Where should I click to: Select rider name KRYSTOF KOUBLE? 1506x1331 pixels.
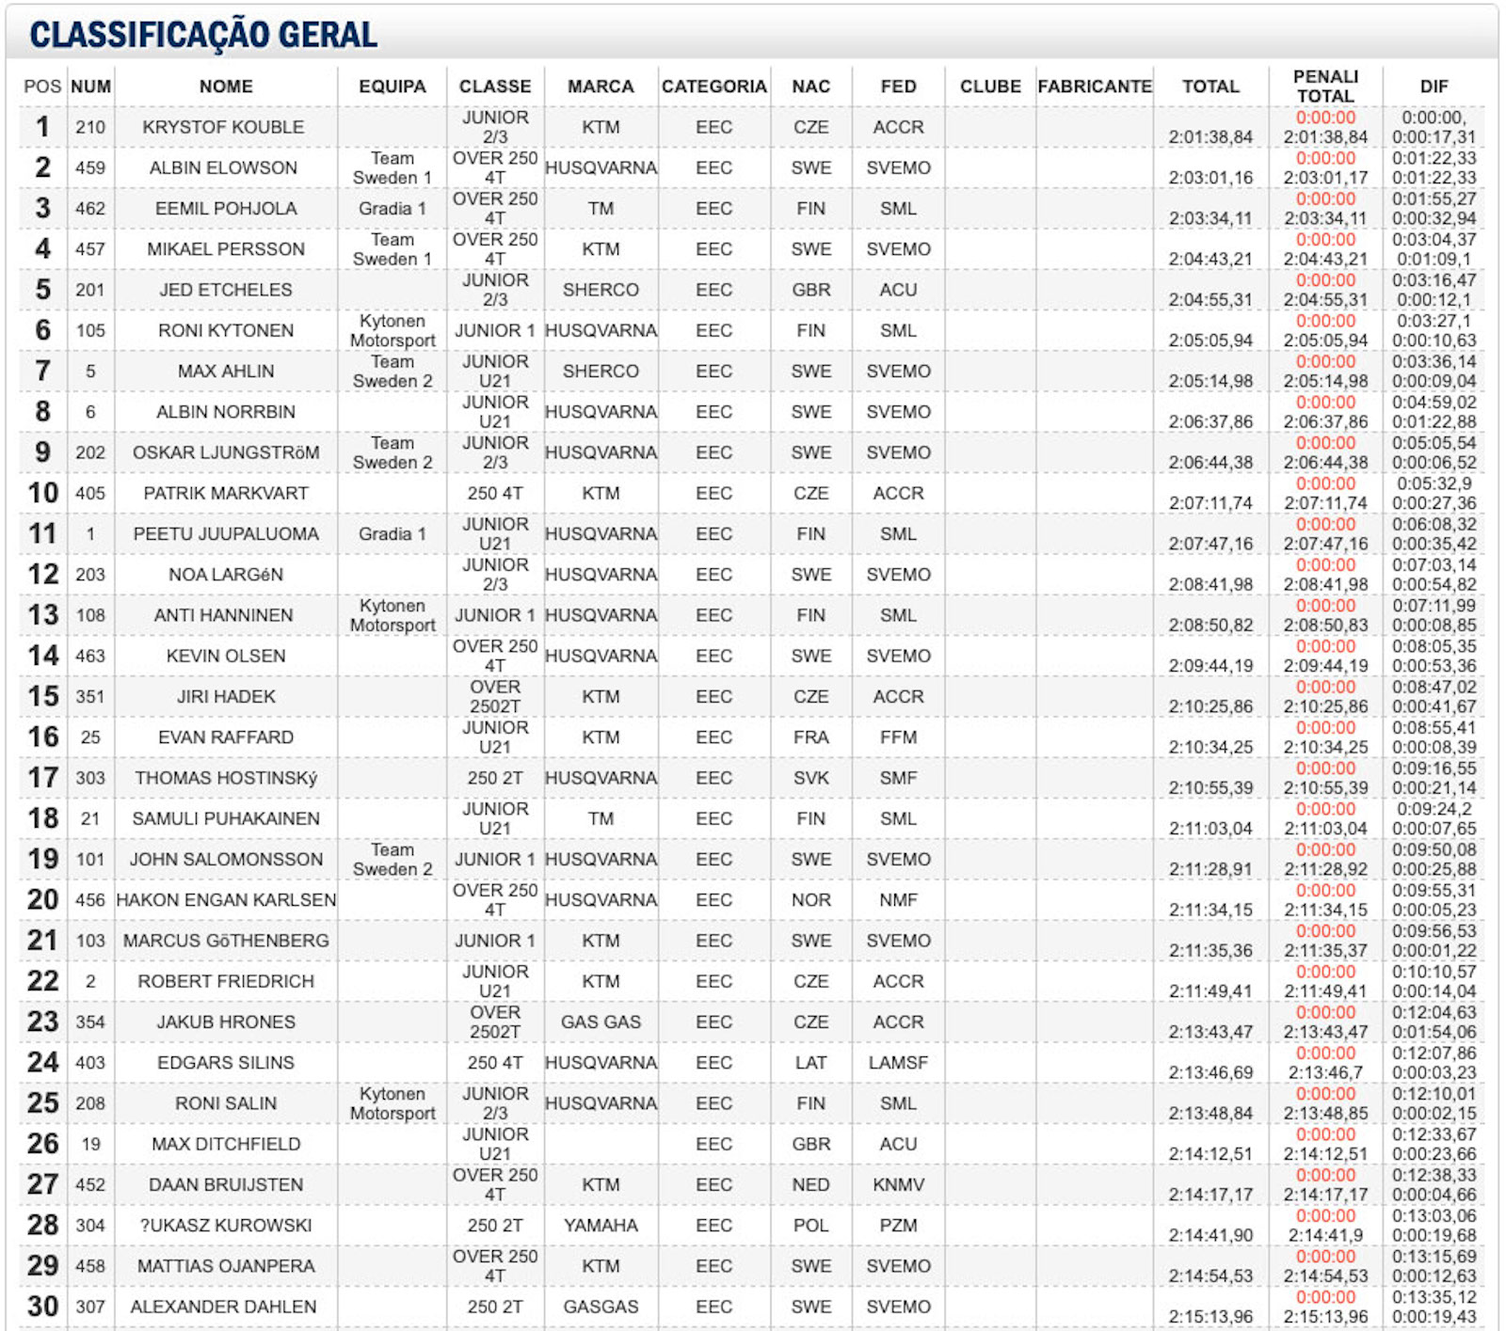[x=223, y=127]
